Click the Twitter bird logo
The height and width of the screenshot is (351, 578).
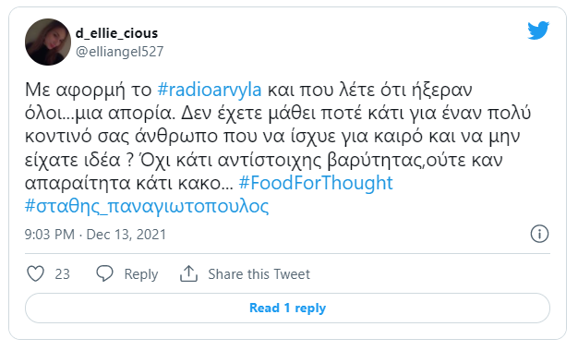[538, 30]
